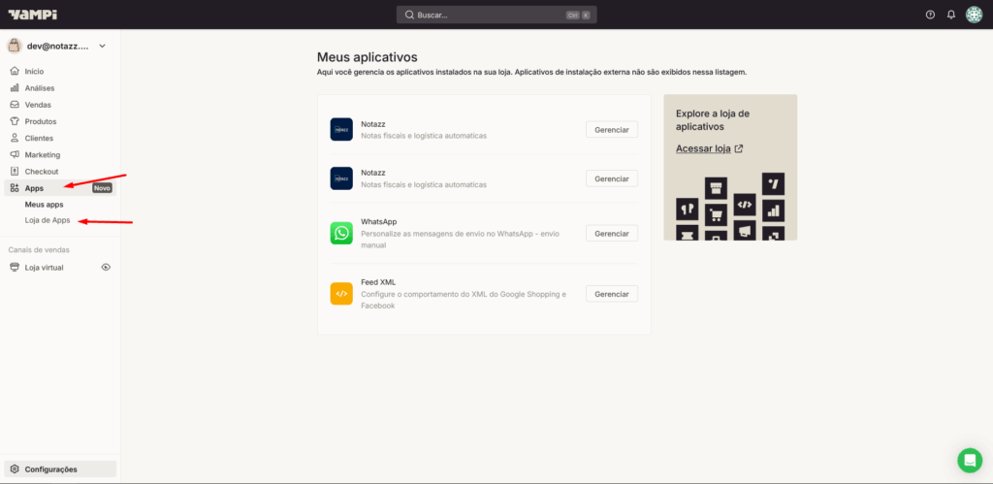
Task: Click the Meus aplicativos heading
Action: click(x=368, y=57)
